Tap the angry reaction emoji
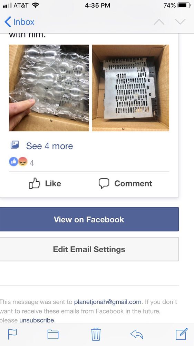Screen dimensions: 194x346 click(23, 162)
